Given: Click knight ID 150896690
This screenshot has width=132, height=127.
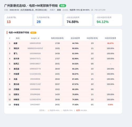Looking at the screenshot, I should (35, 89).
